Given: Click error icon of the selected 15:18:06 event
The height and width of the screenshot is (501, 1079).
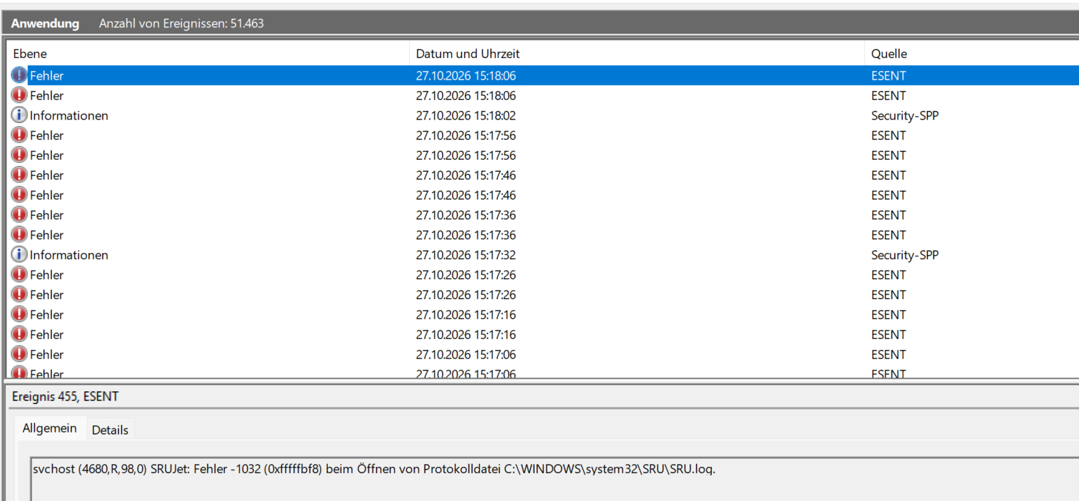Looking at the screenshot, I should pos(20,75).
